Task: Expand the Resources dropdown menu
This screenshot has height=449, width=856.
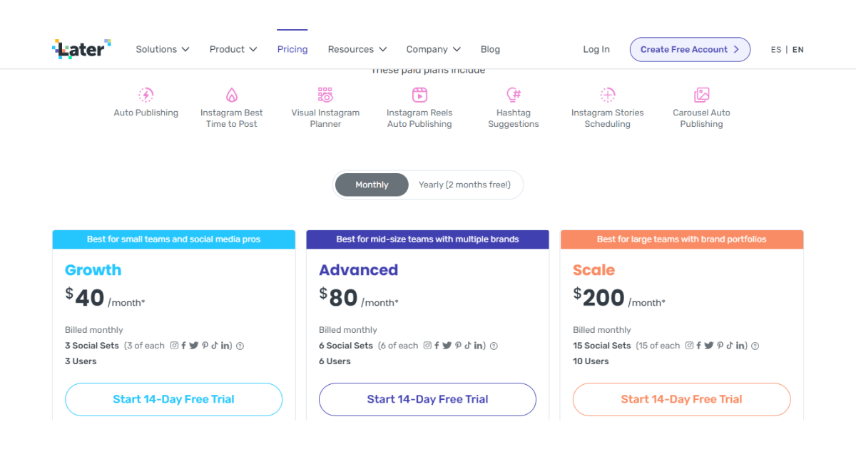Action: coord(357,49)
